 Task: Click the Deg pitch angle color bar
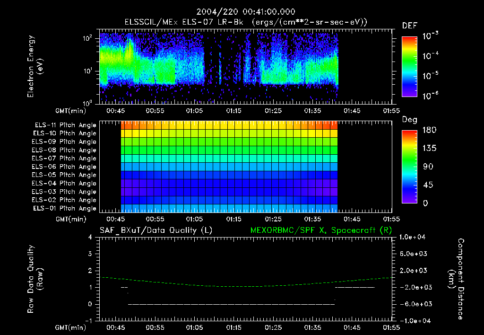(409, 167)
